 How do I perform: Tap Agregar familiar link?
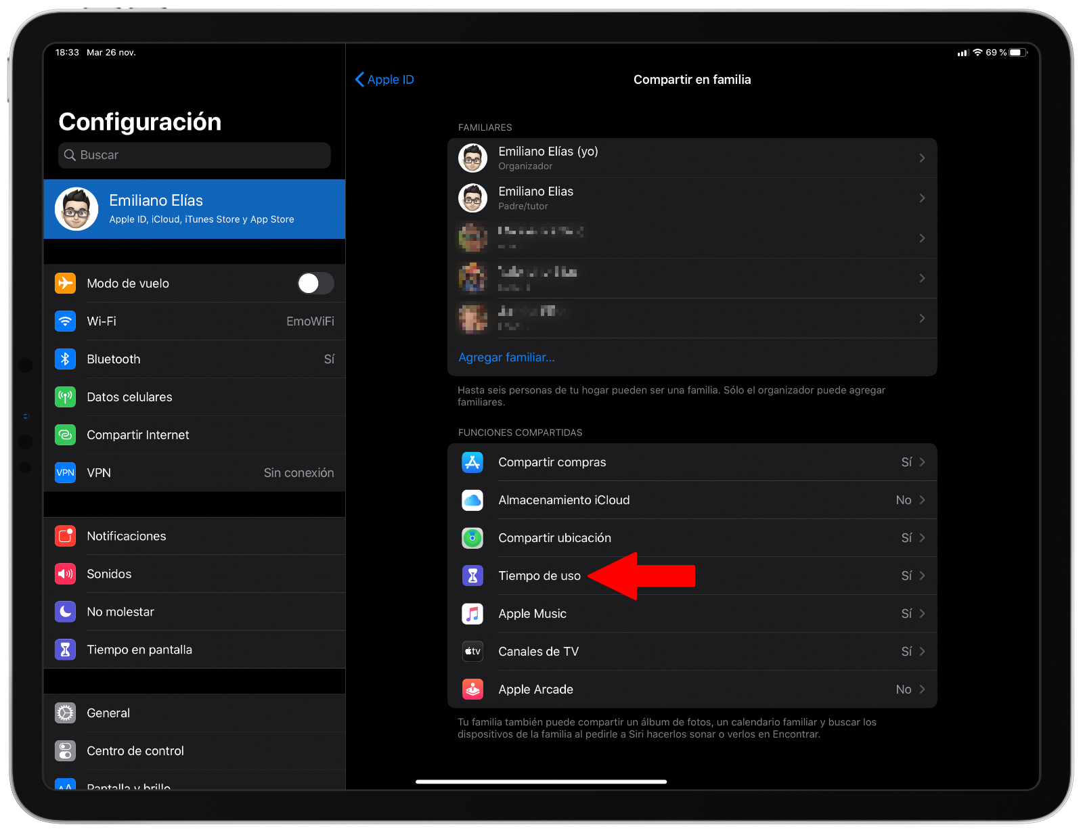pos(506,357)
